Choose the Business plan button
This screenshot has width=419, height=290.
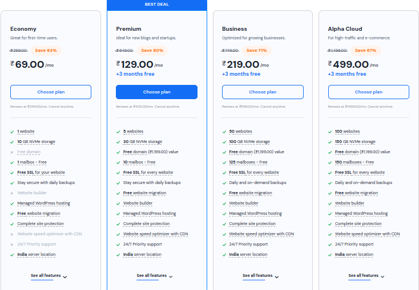tap(263, 92)
